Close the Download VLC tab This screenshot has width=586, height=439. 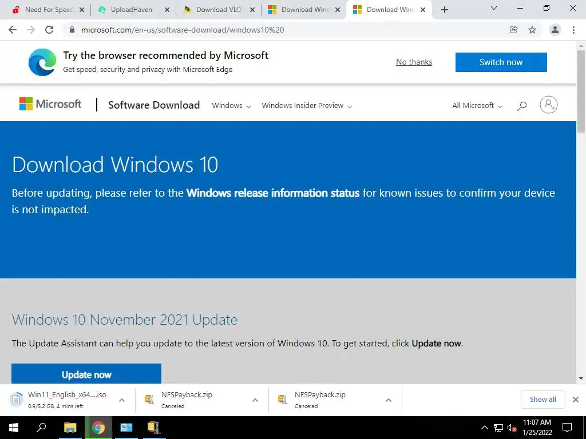tap(252, 10)
